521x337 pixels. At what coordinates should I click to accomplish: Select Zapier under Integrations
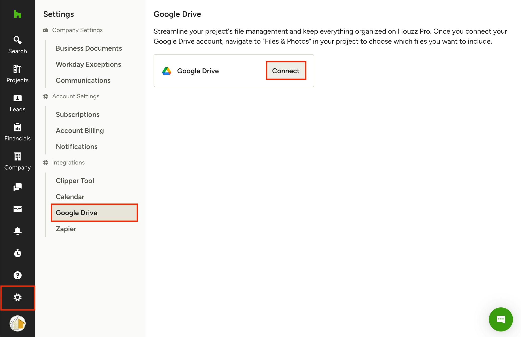tap(66, 229)
